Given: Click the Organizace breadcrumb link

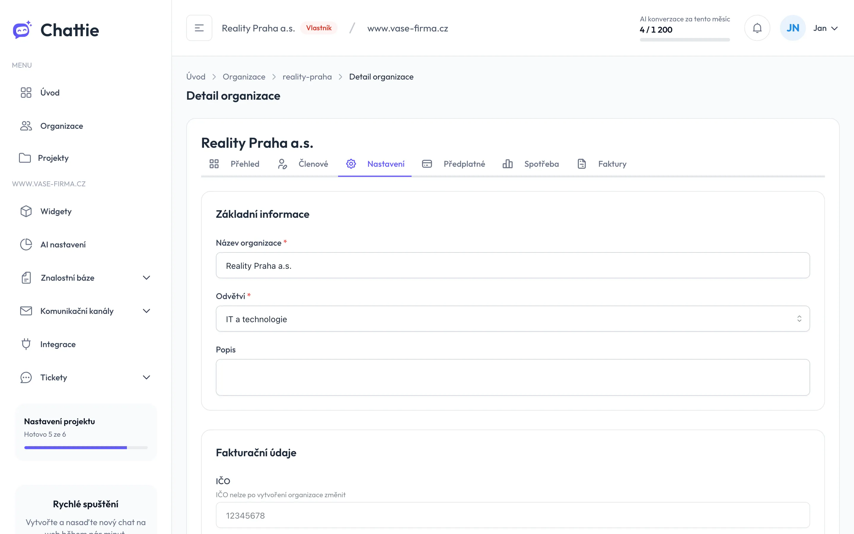Looking at the screenshot, I should coord(244,77).
